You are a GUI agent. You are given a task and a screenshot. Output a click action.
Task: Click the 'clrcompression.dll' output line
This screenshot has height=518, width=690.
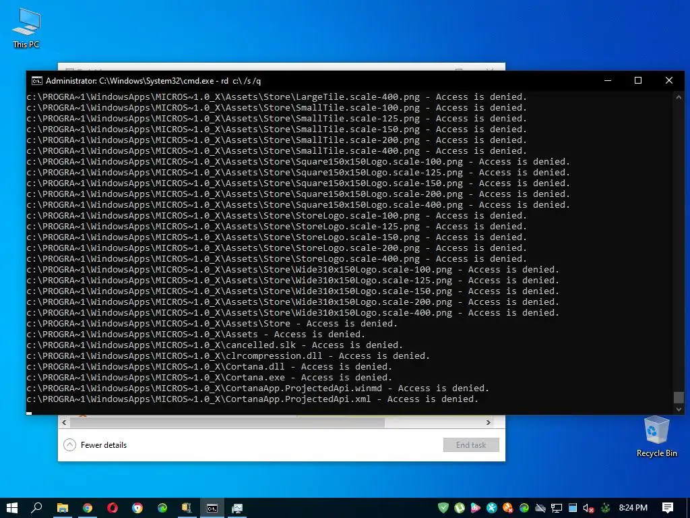(228, 356)
